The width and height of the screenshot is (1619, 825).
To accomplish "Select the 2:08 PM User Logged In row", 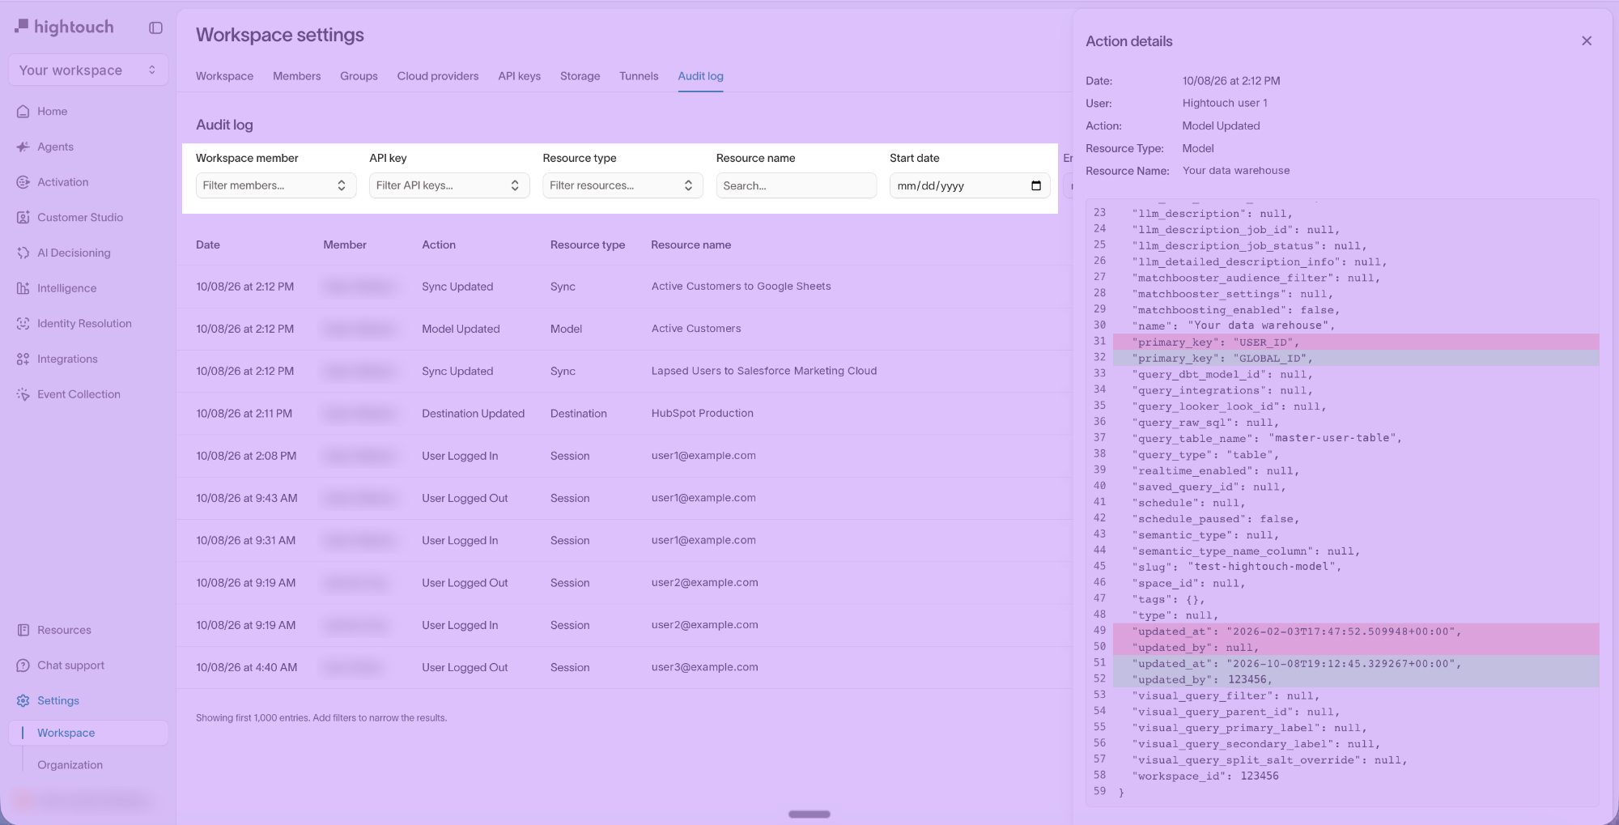I will coord(624,456).
